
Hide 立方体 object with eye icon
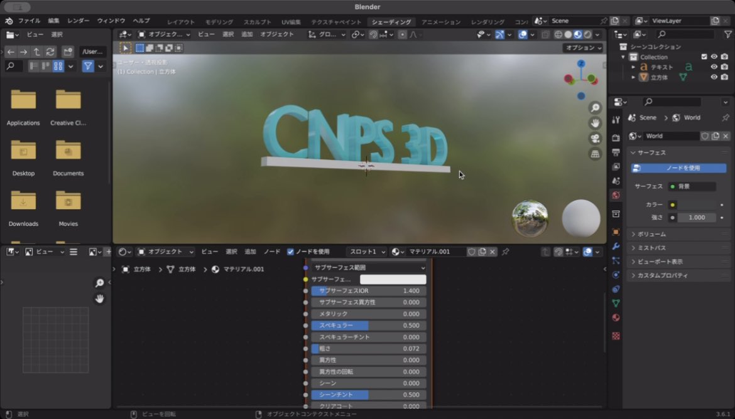(x=714, y=77)
